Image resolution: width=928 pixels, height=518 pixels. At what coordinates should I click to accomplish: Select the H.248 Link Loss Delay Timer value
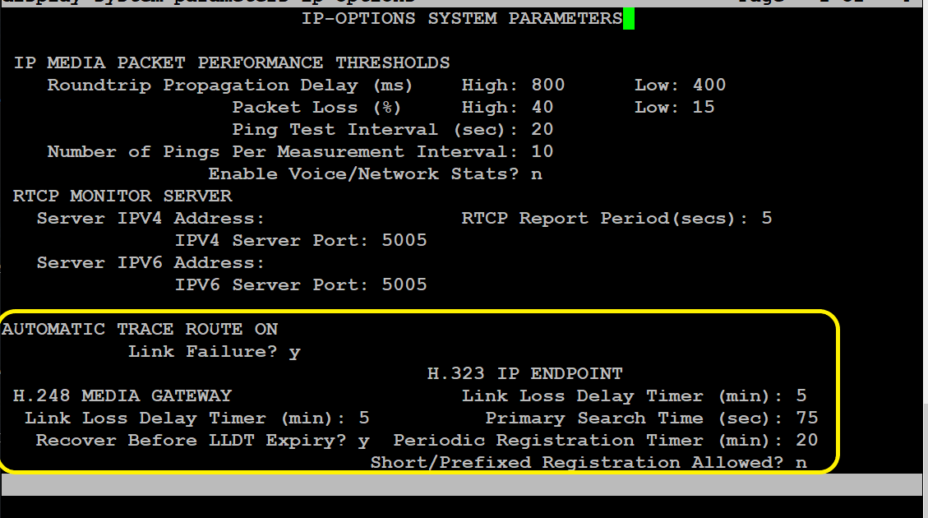(364, 418)
